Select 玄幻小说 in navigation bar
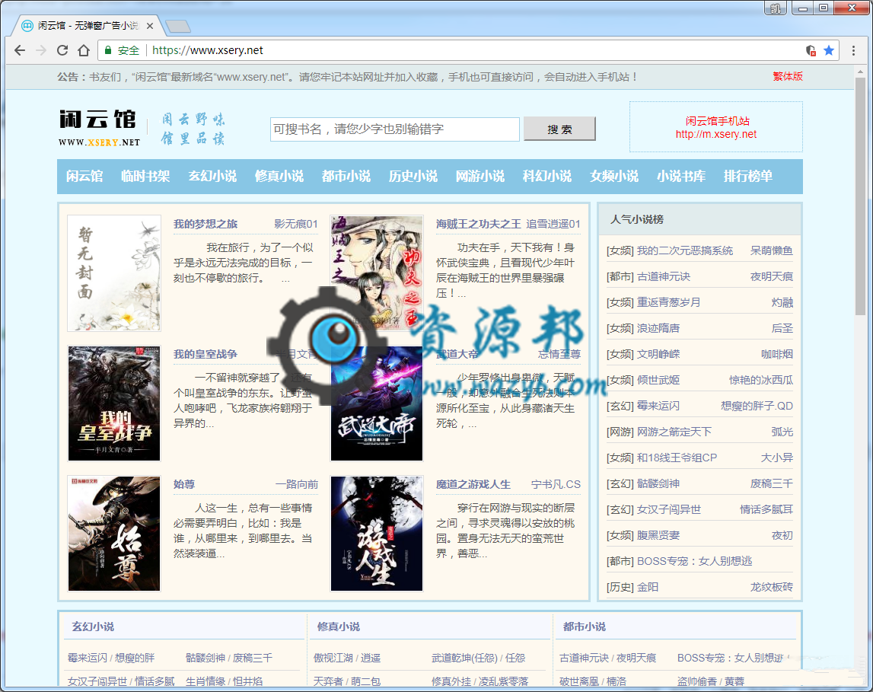Screen dimensions: 873x692 tap(212, 177)
